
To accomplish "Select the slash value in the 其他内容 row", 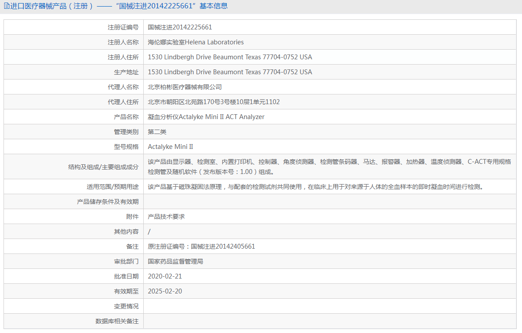I will 149,232.
